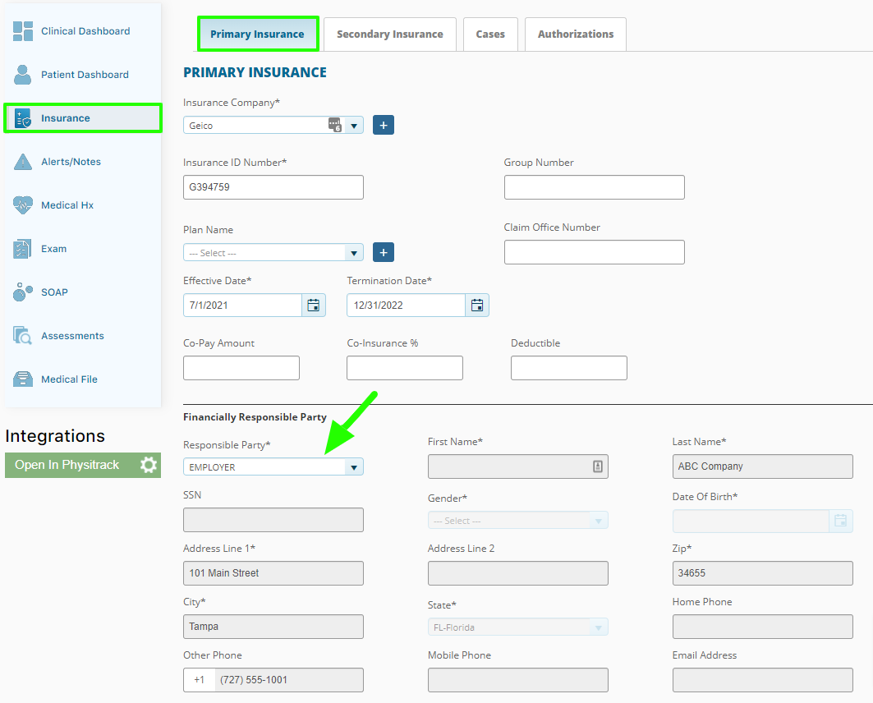Click the Insurance ID Number field
The height and width of the screenshot is (703, 873).
point(273,187)
